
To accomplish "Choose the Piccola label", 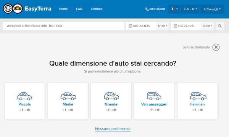I will tap(24, 104).
